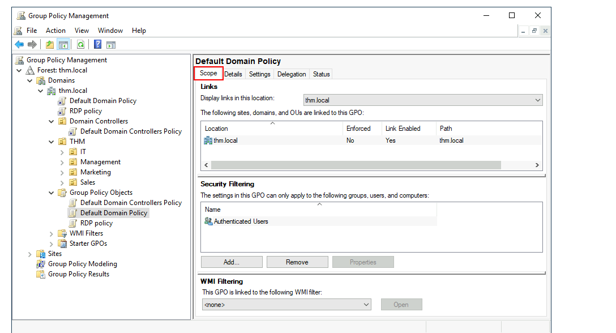Expand the IT OU
This screenshot has width=616, height=333.
(62, 152)
